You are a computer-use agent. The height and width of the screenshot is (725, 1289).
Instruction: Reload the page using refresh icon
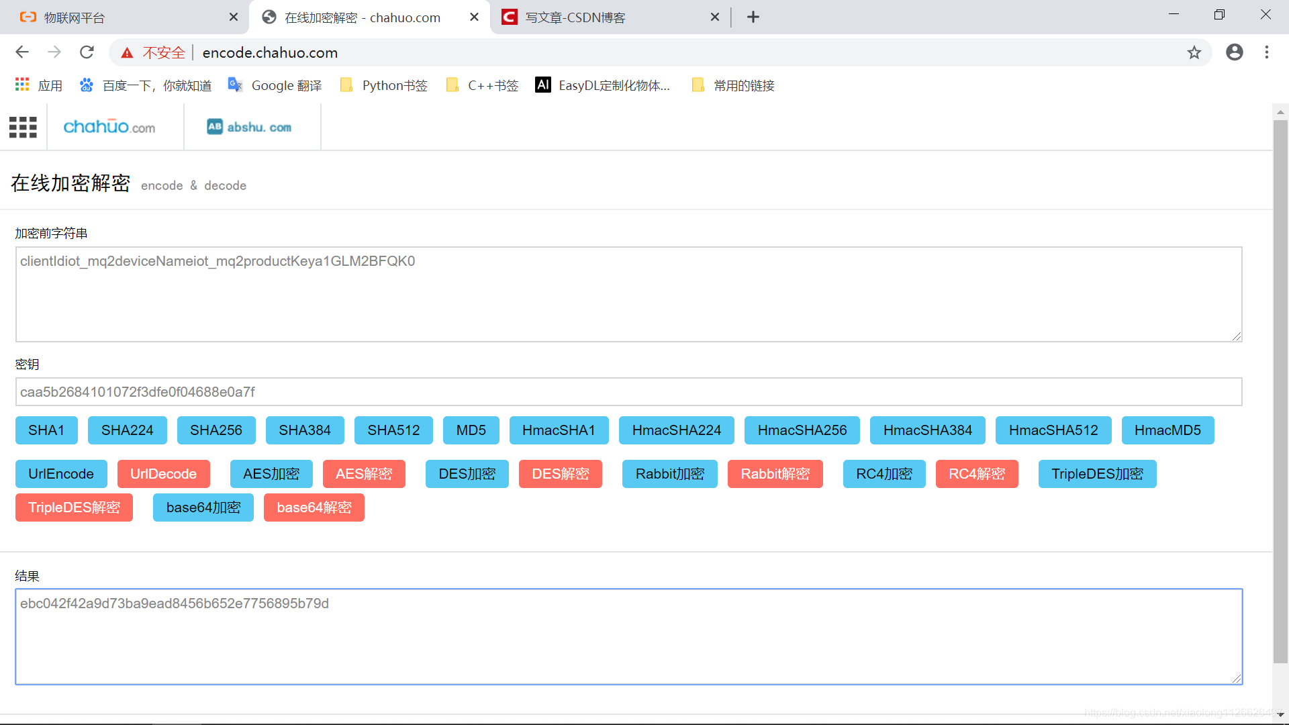click(87, 52)
